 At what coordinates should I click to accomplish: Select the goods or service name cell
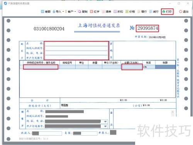(x=41, y=67)
